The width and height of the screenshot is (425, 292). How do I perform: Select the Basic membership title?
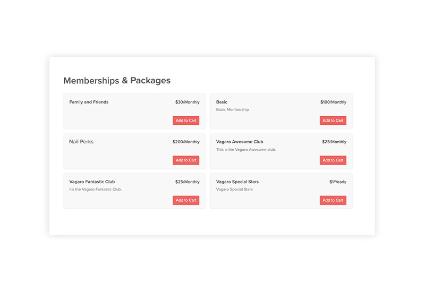pos(222,102)
